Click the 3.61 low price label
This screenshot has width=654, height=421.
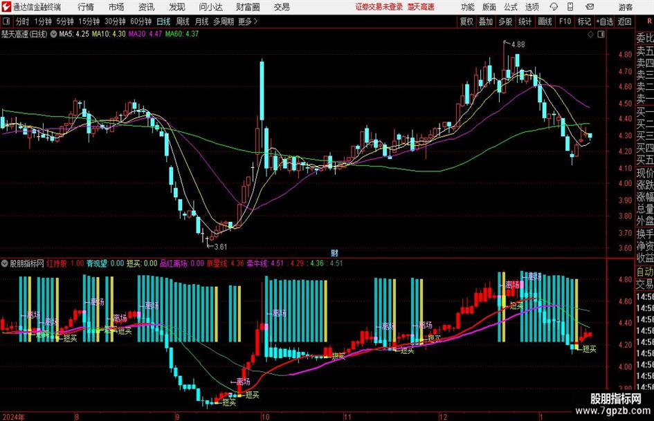coord(220,247)
